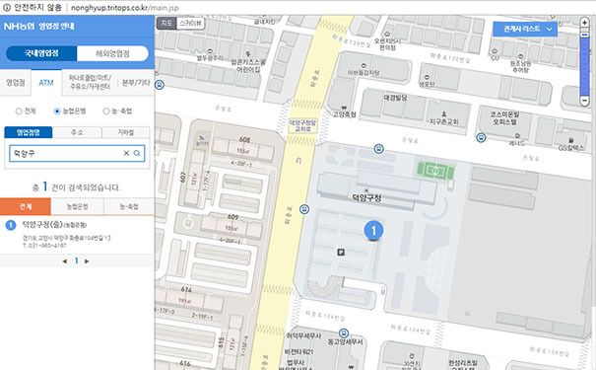Screen dimensions: 596x370
Task: Select the 주소 search type tab
Action: (x=77, y=132)
